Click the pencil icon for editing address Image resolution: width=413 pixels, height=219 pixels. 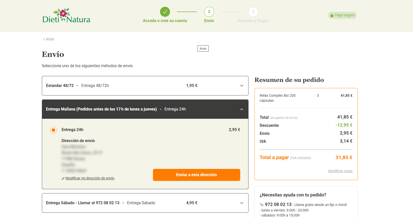click(63, 178)
